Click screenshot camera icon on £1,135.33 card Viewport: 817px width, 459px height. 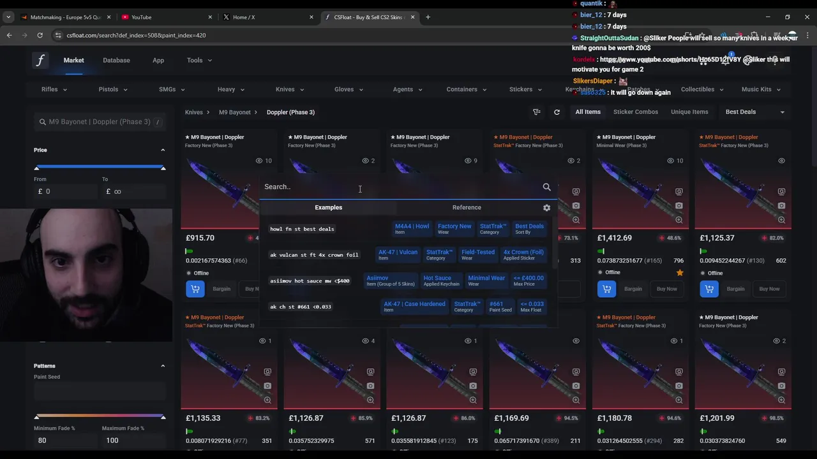click(267, 386)
